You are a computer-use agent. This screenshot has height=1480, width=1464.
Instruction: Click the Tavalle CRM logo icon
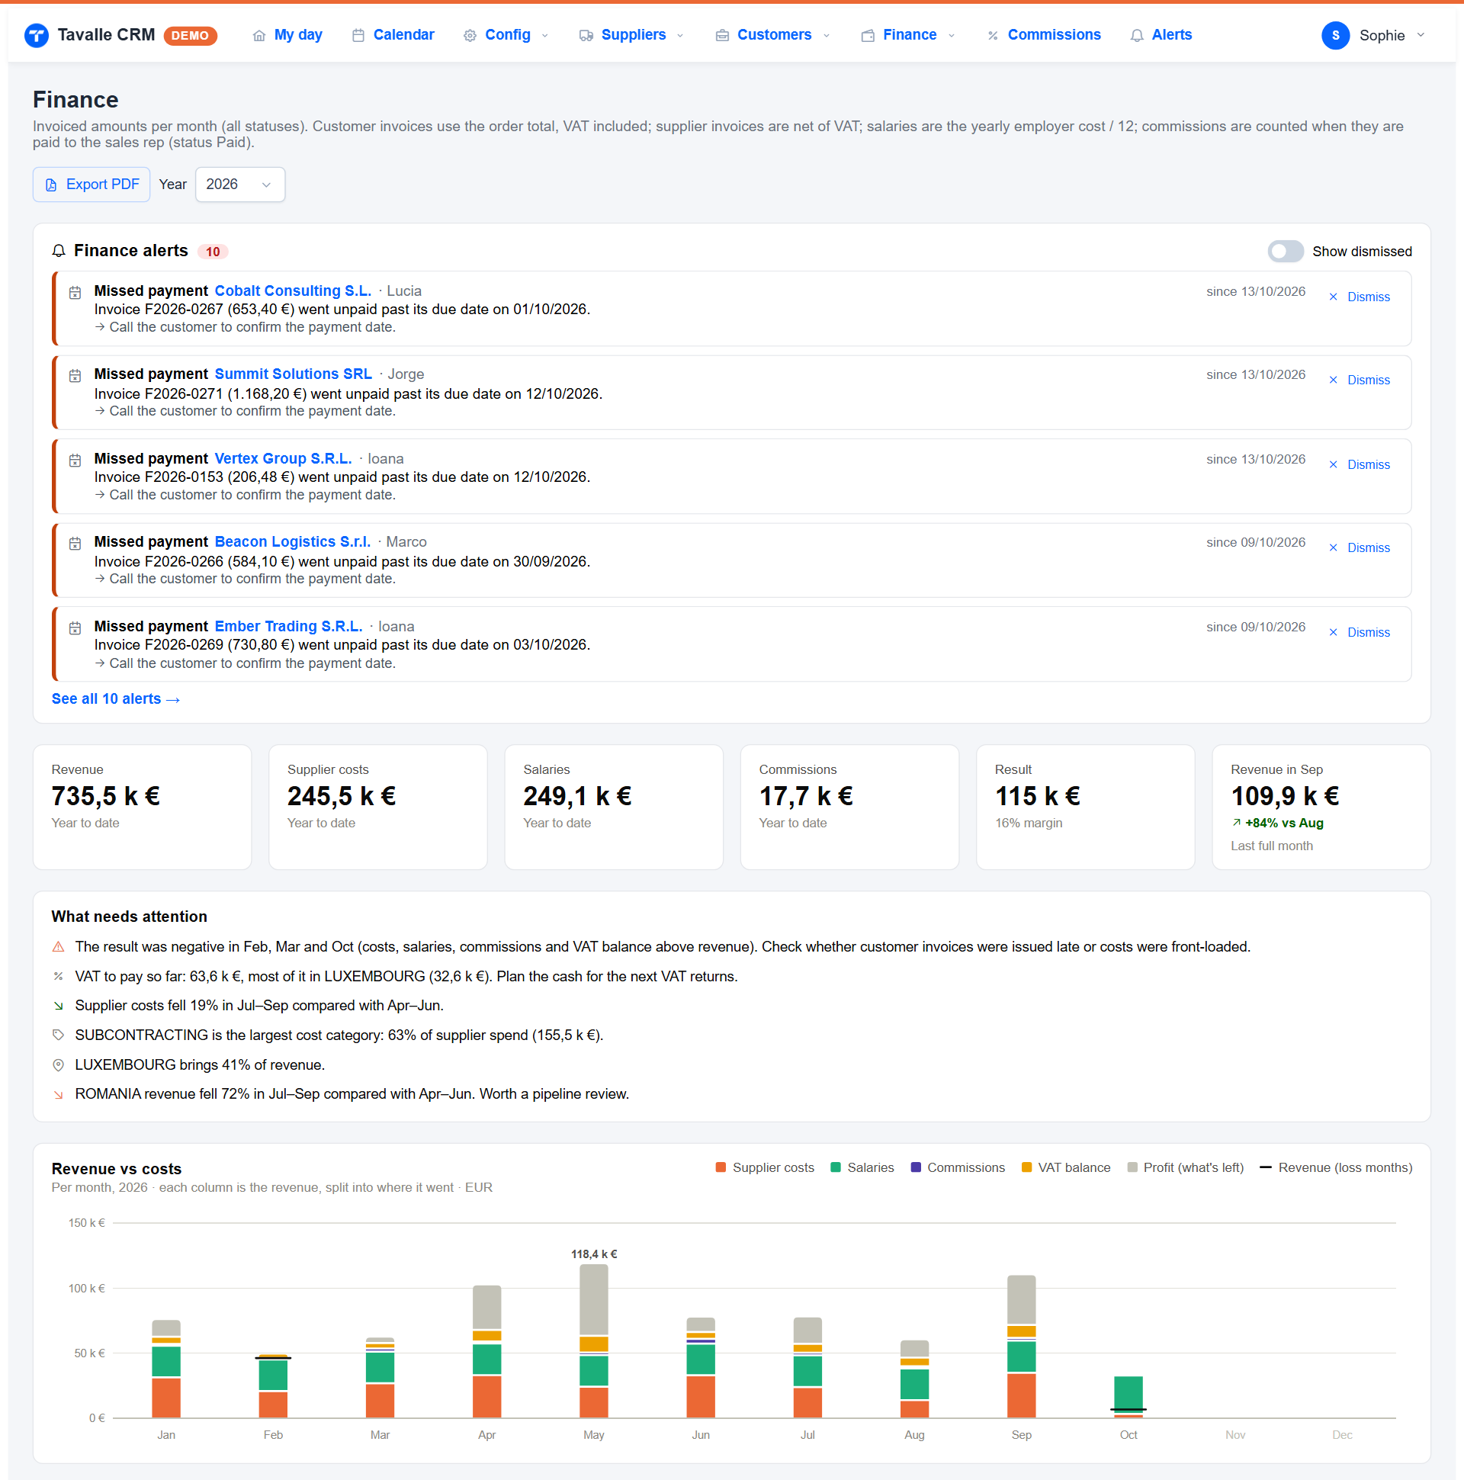36,35
